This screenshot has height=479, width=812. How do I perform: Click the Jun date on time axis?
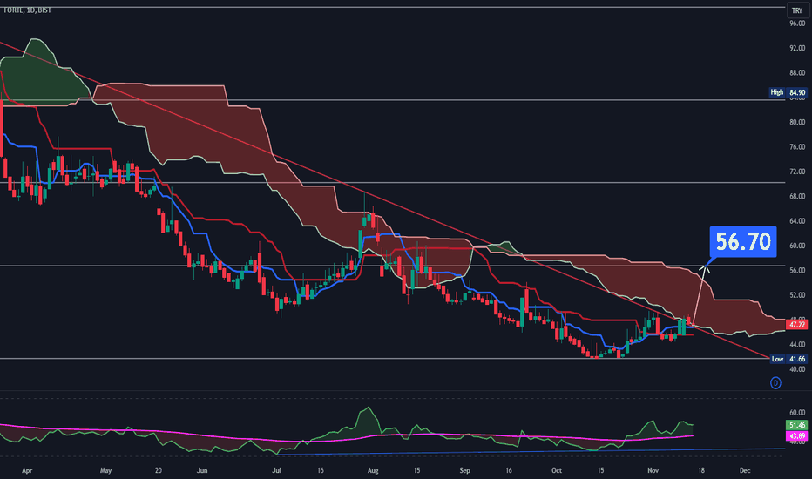[x=202, y=470]
